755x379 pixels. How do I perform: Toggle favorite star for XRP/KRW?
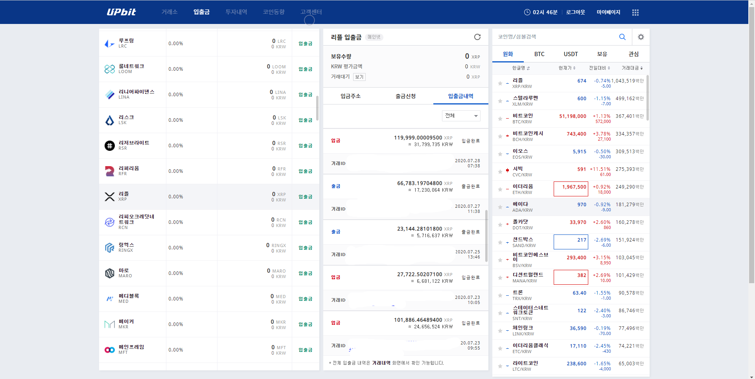point(500,83)
